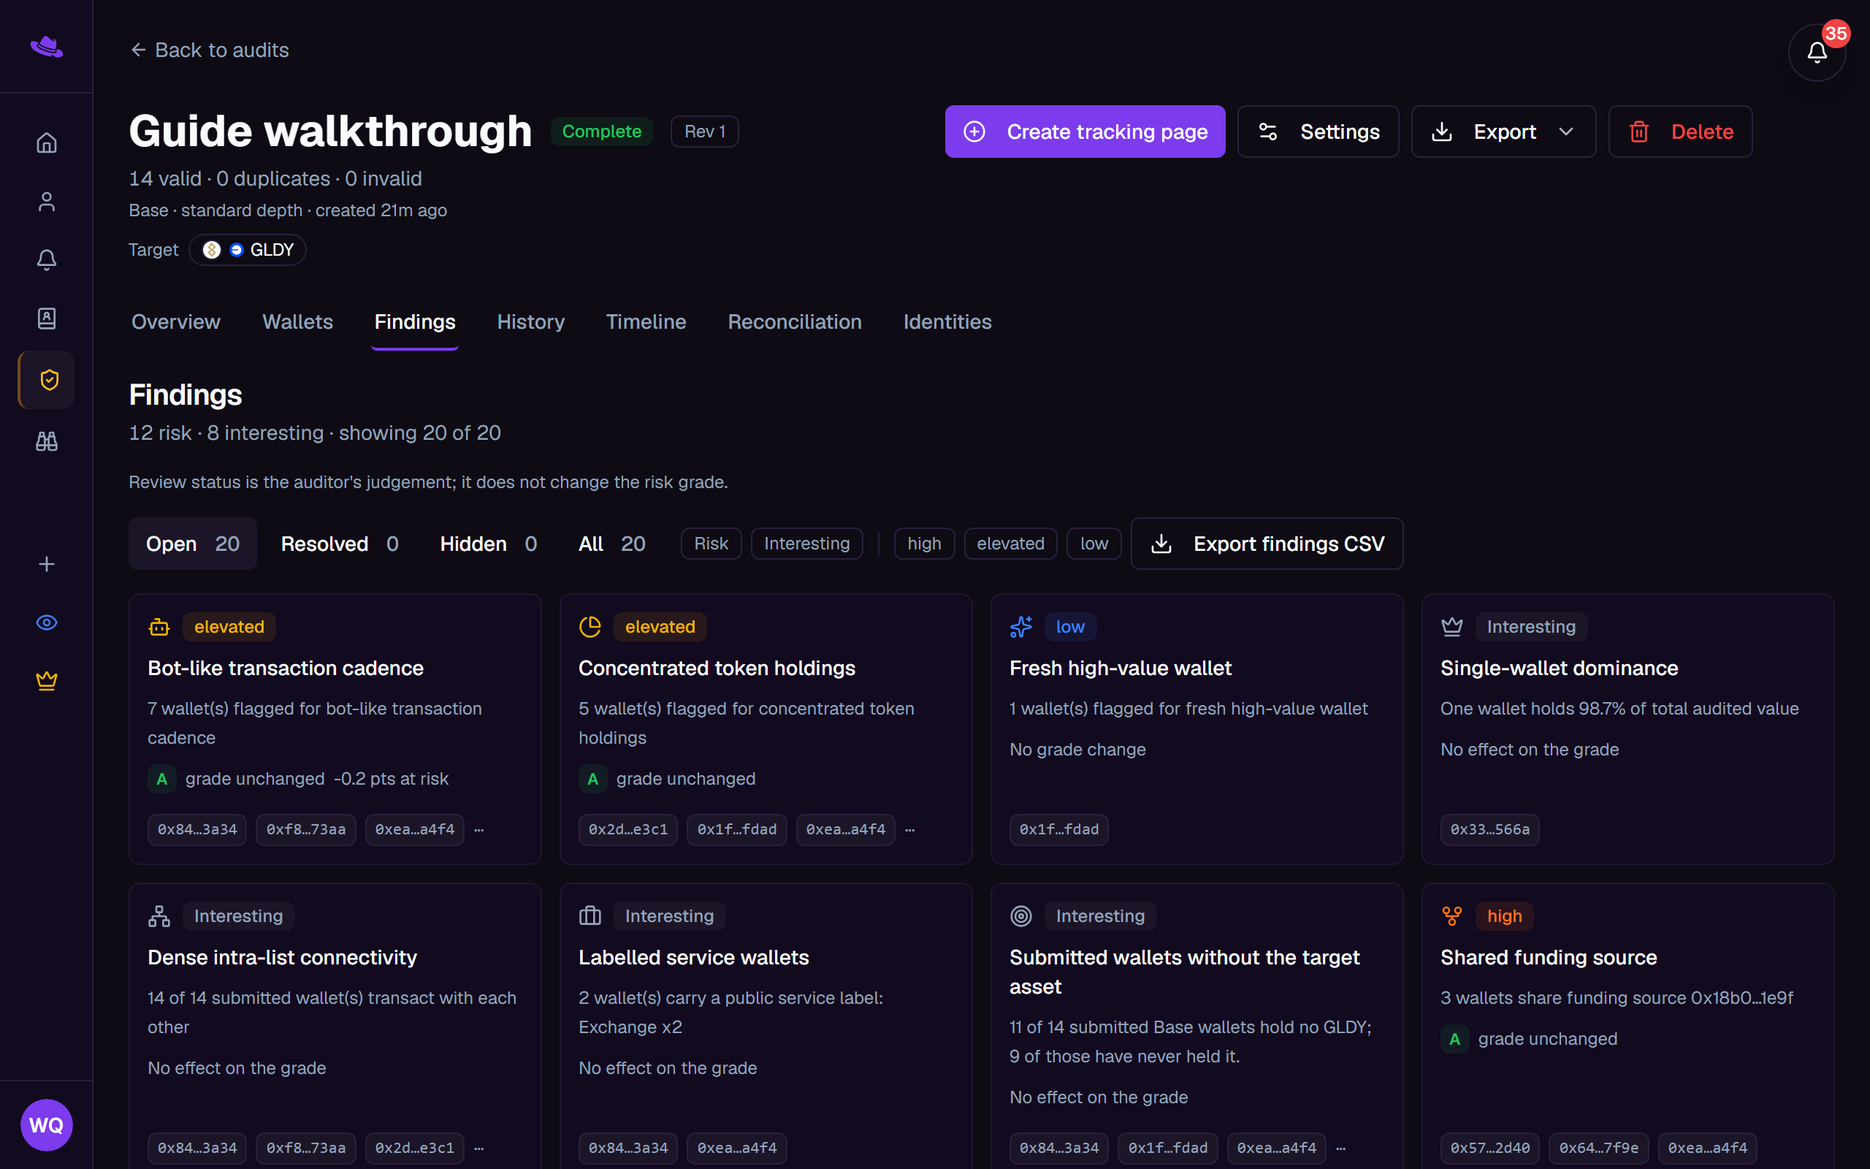Expand more wallets on Bot-like cadence card

(479, 829)
